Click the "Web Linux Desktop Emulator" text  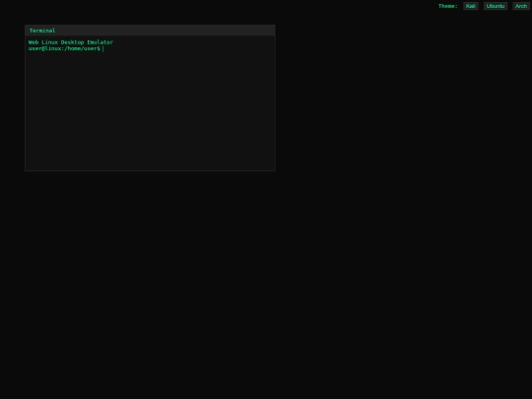71,42
